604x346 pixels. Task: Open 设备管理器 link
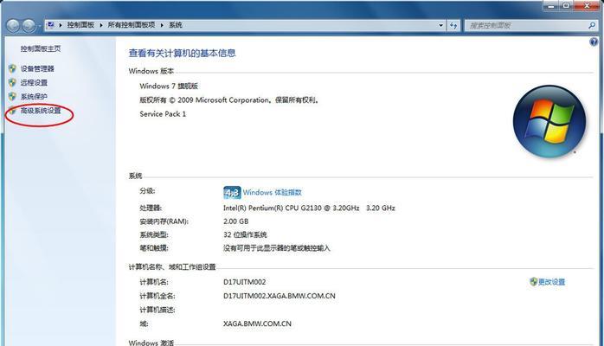tap(37, 68)
